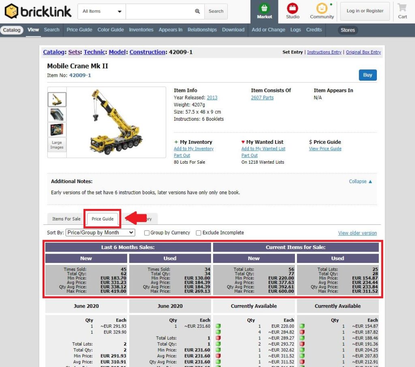Click red cube icon beside ~EUR 191.36
Screen dimensions: 415x367
(302, 344)
